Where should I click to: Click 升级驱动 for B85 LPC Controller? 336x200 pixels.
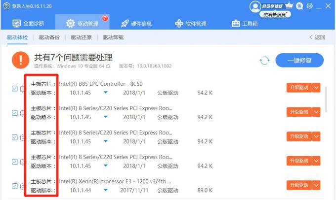coord(299,88)
